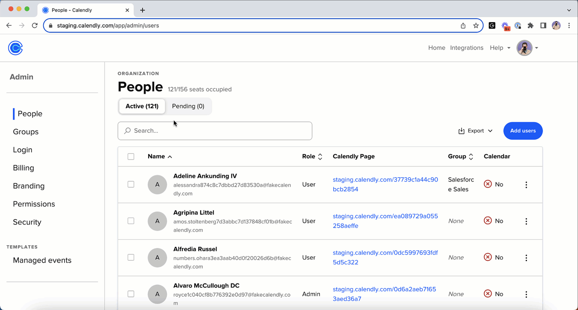Image resolution: width=578 pixels, height=310 pixels.
Task: Click the browser bookmark star icon
Action: (476, 26)
